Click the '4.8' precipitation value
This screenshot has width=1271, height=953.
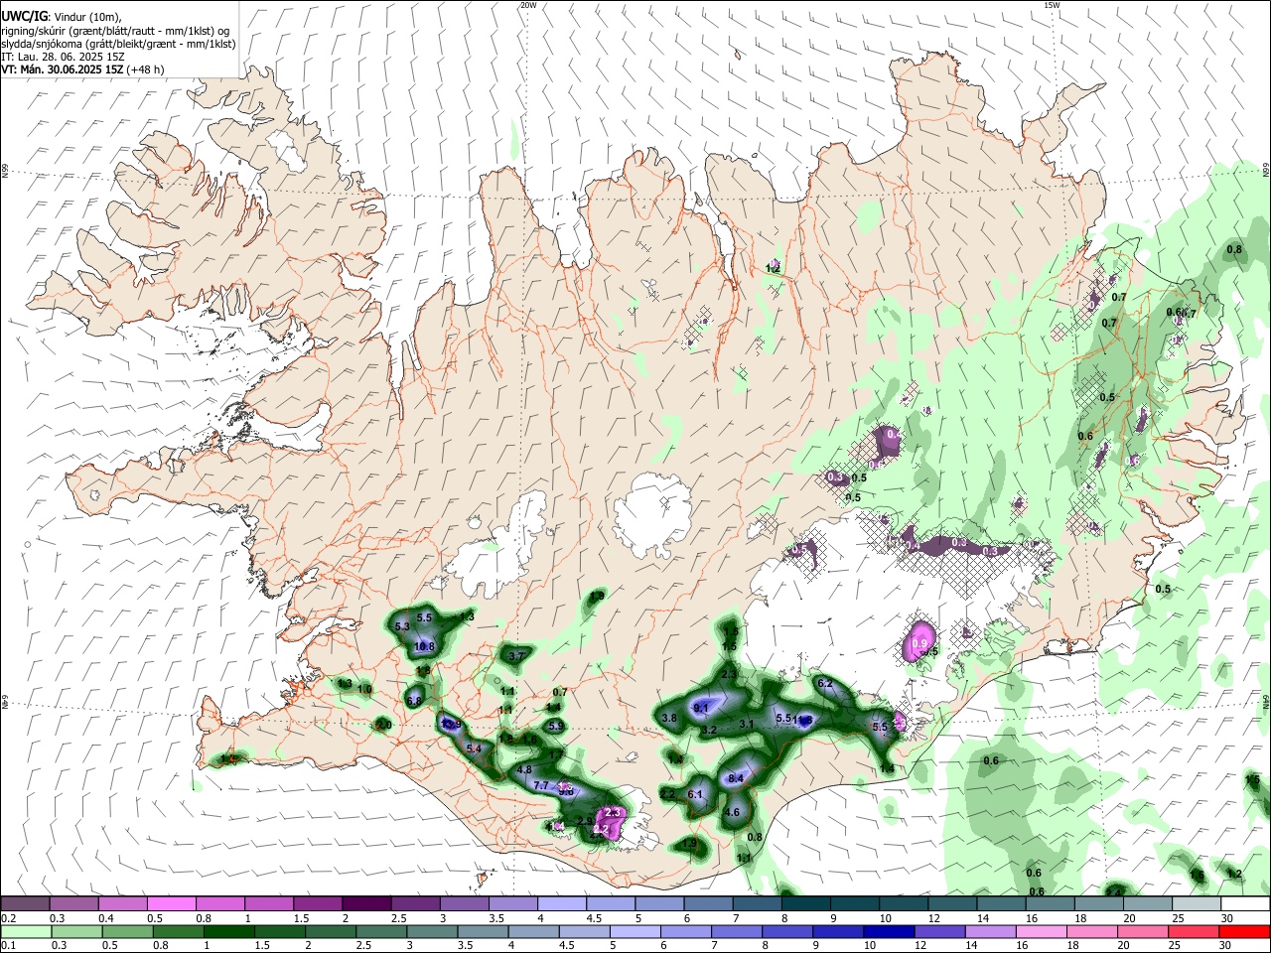pos(524,769)
